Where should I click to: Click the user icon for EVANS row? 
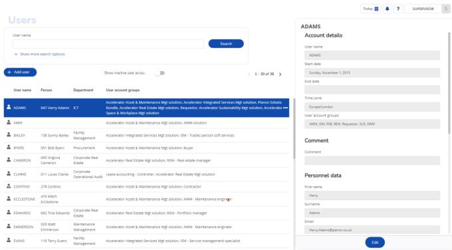(x=9, y=240)
